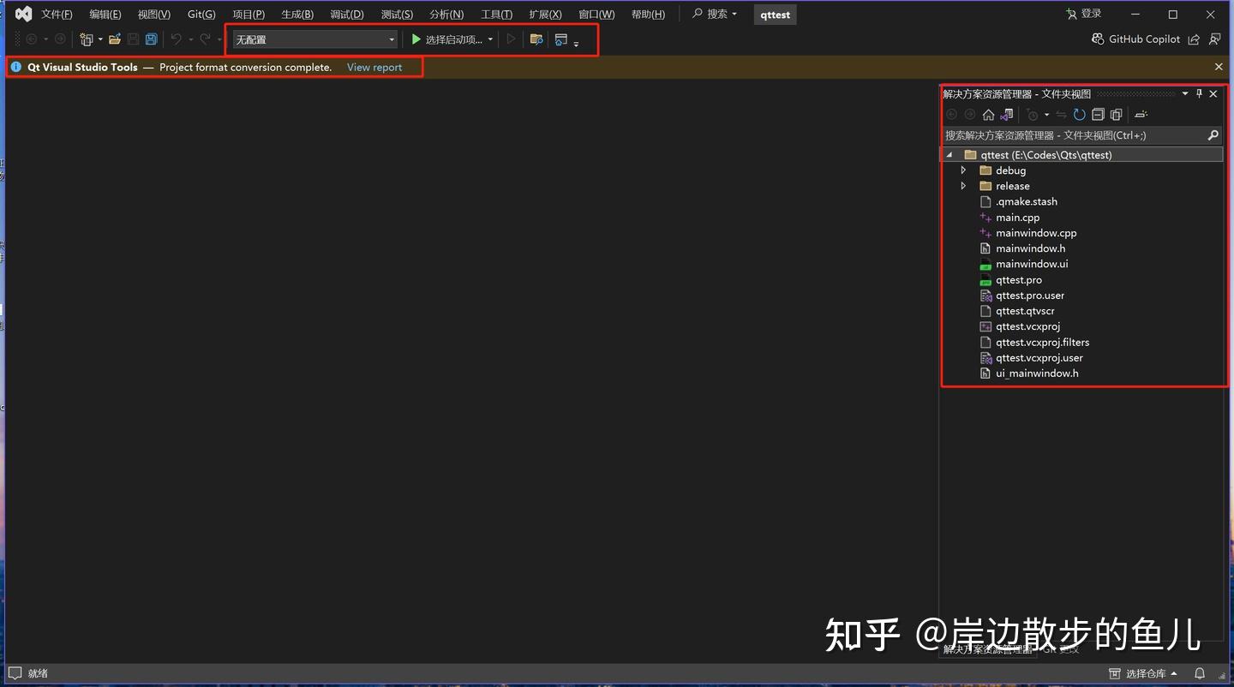1234x687 pixels.
Task: Refresh the Solution Explorer folder view
Action: click(1079, 114)
